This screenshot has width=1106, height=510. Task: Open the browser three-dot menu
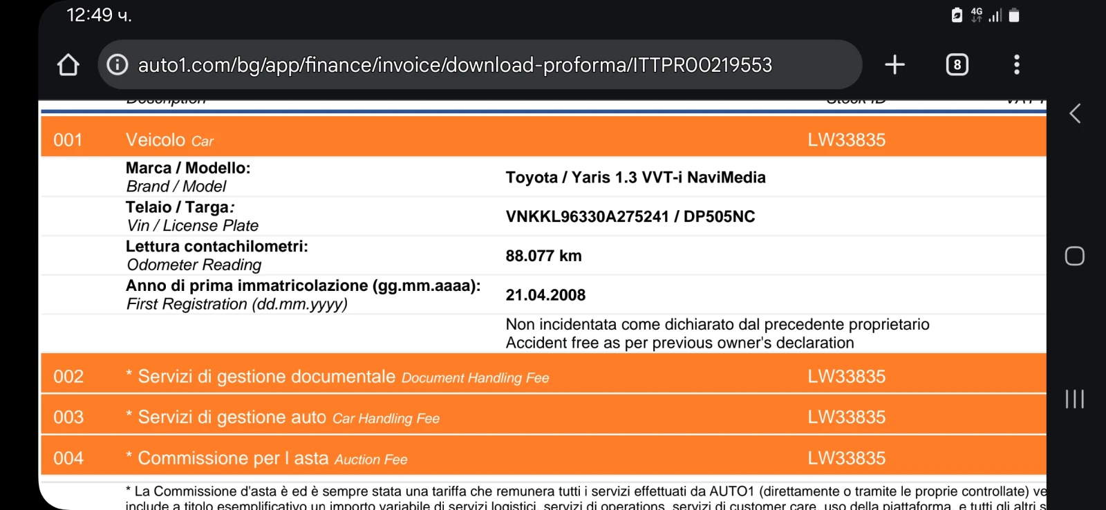click(x=1016, y=65)
